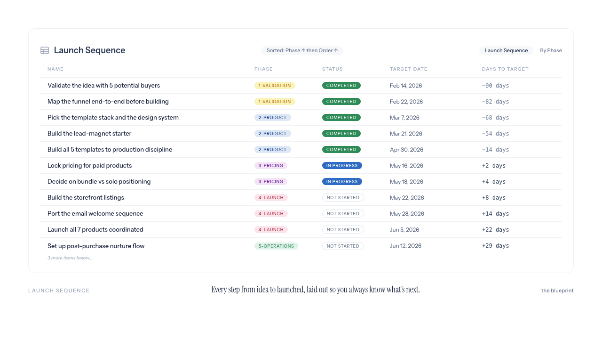The height and width of the screenshot is (339, 602).
Task: Click the '+2 days' value
Action: click(x=494, y=166)
